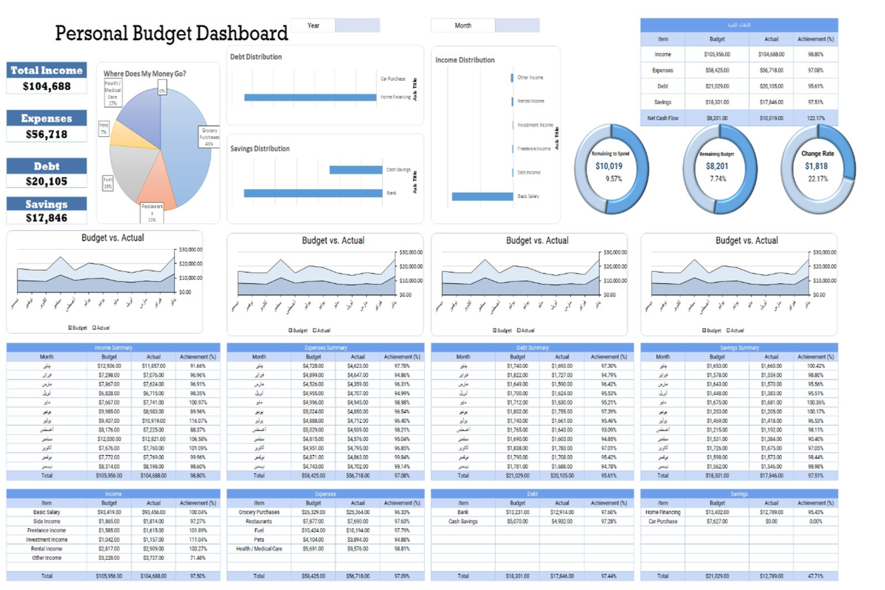Viewport: 885px width, 590px height.
Task: Select the $12,936.00 cell in Income Summary
Action: (x=109, y=366)
